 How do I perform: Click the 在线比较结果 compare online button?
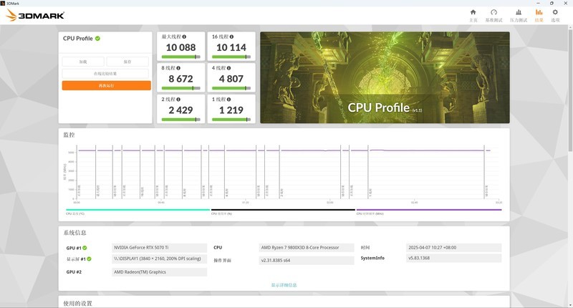[105, 74]
